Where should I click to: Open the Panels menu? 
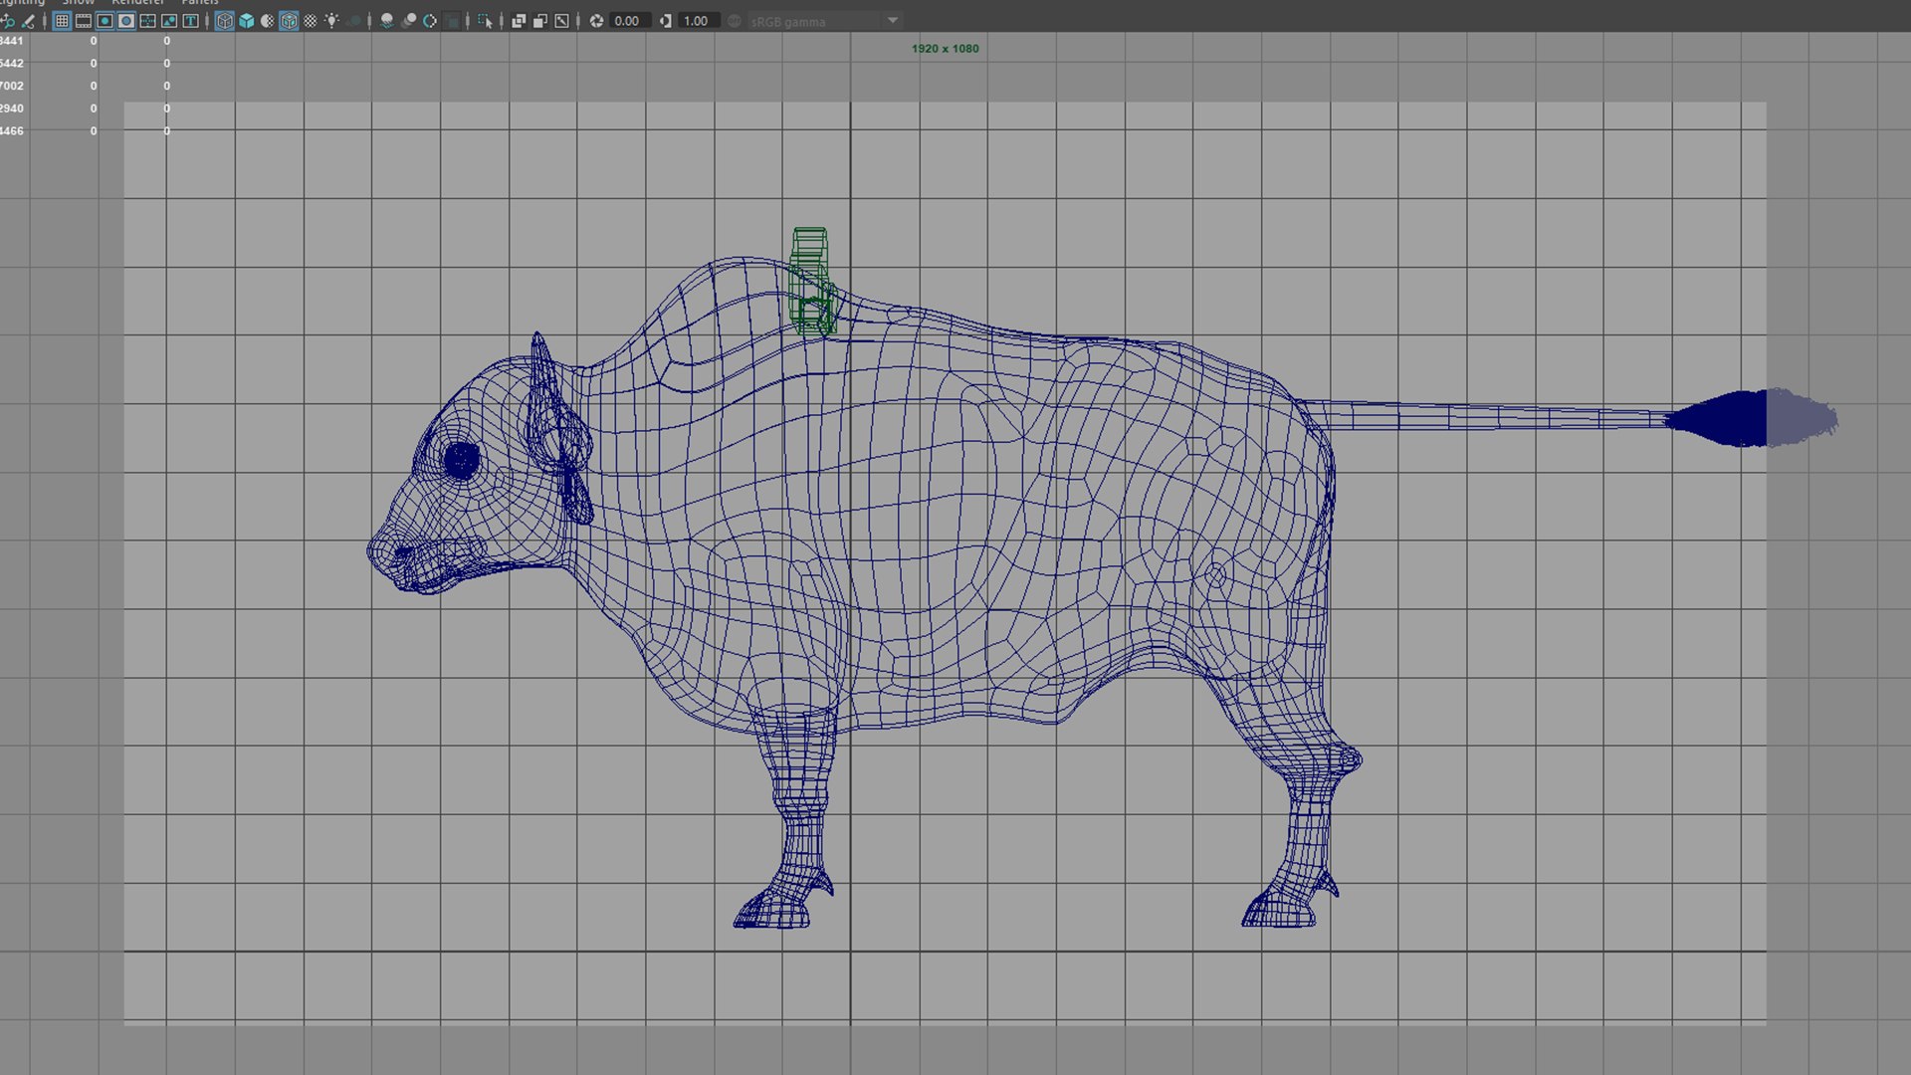200,3
